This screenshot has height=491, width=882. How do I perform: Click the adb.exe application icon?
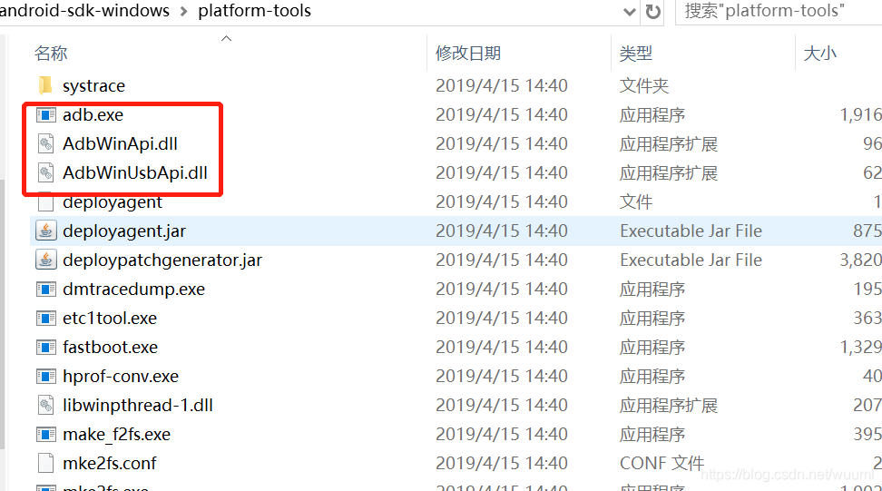coord(46,114)
